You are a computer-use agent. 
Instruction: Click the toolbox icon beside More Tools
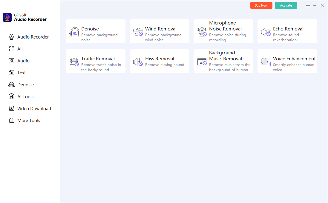[12, 120]
